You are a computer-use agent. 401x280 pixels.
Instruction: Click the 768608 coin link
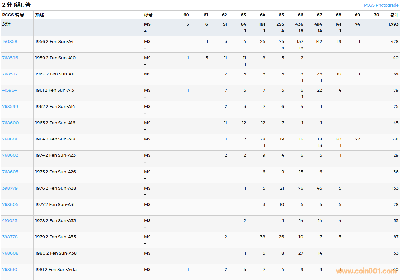coord(10,253)
